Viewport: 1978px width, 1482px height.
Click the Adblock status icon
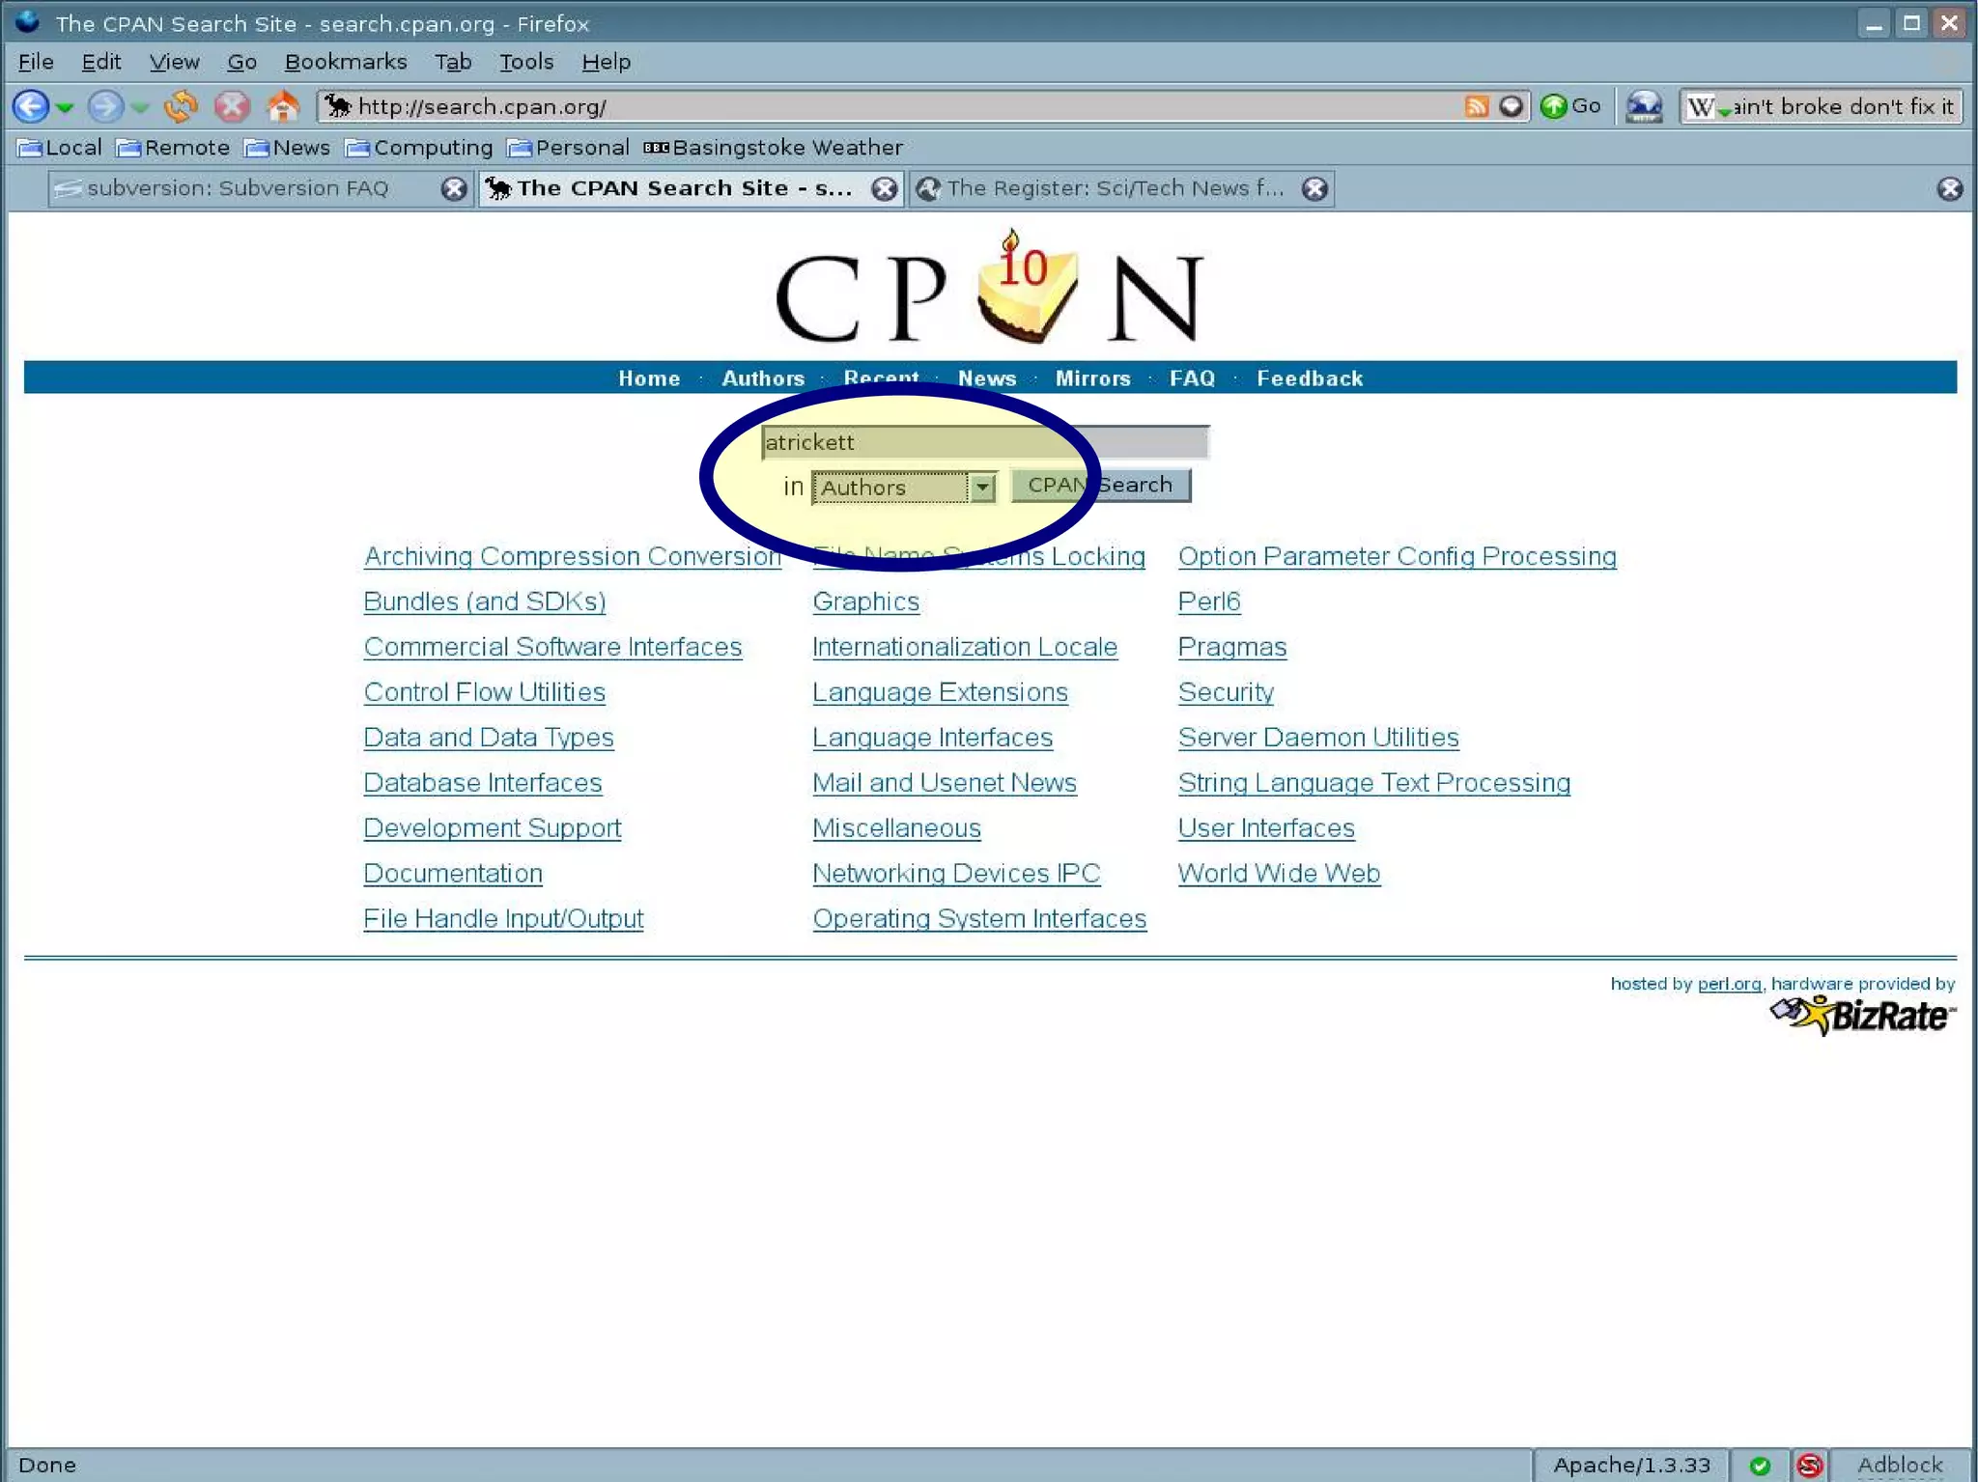[x=1899, y=1465]
